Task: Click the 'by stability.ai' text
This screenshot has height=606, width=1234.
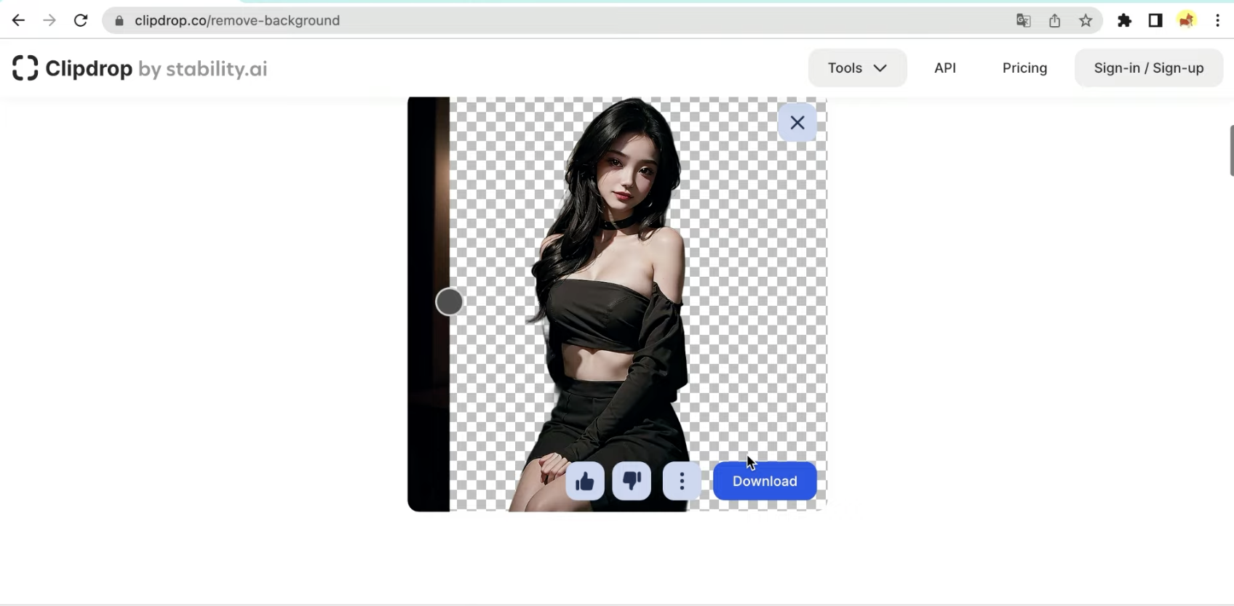Action: point(203,69)
